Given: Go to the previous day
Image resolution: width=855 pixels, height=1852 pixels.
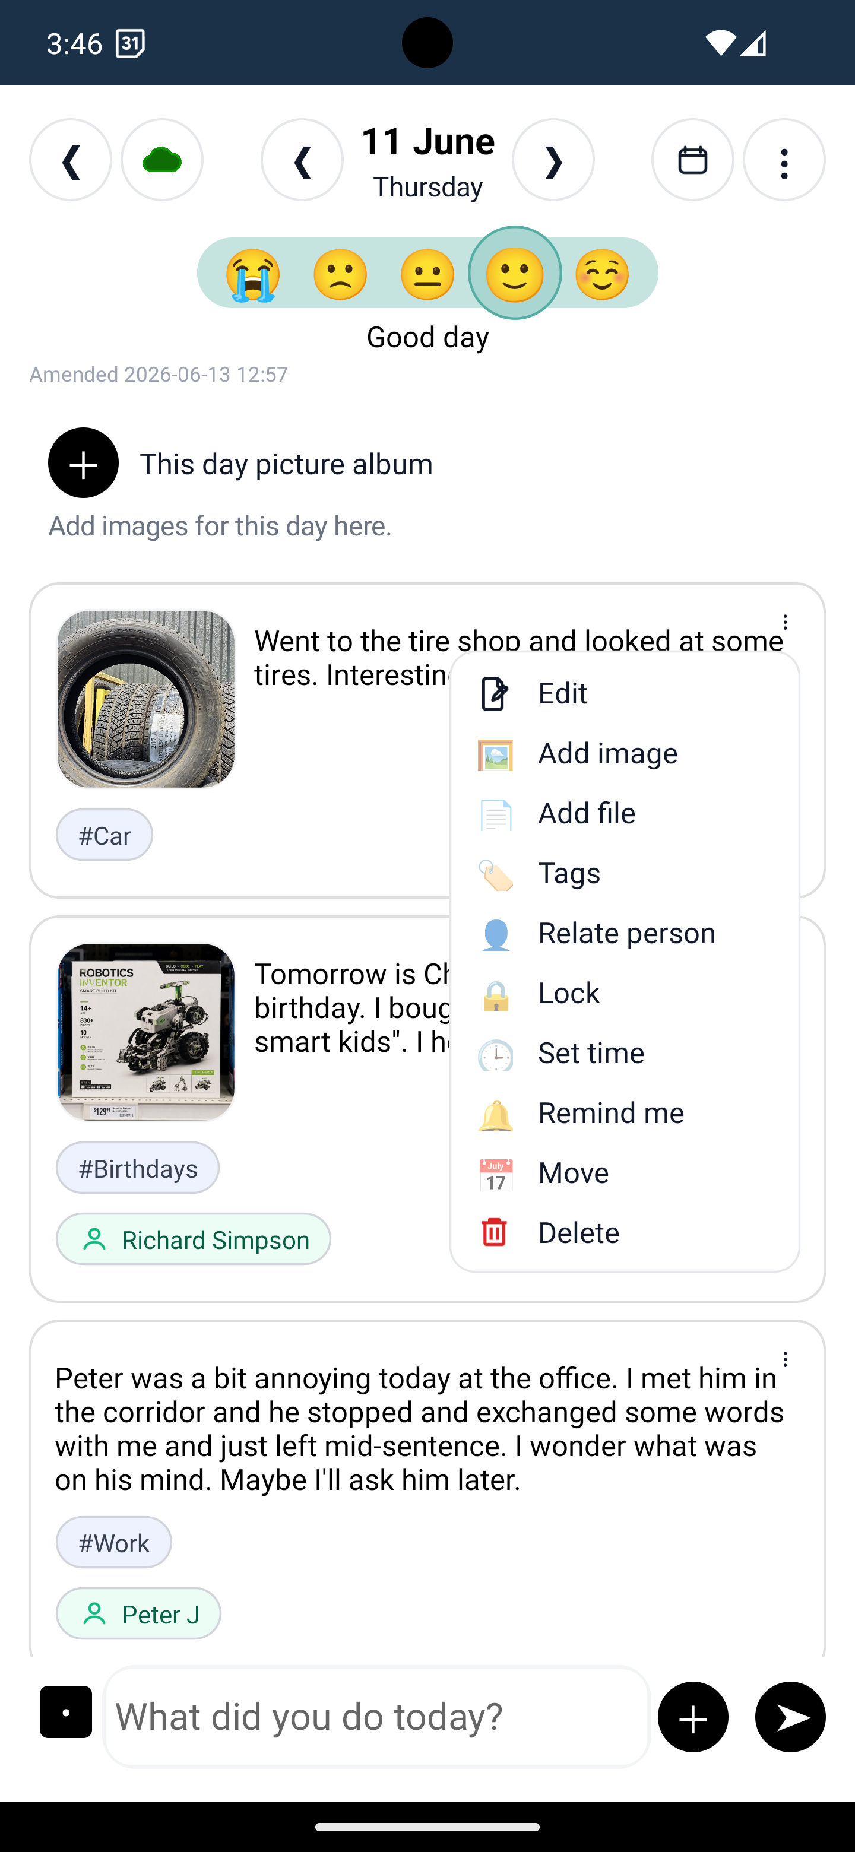Looking at the screenshot, I should coord(302,160).
